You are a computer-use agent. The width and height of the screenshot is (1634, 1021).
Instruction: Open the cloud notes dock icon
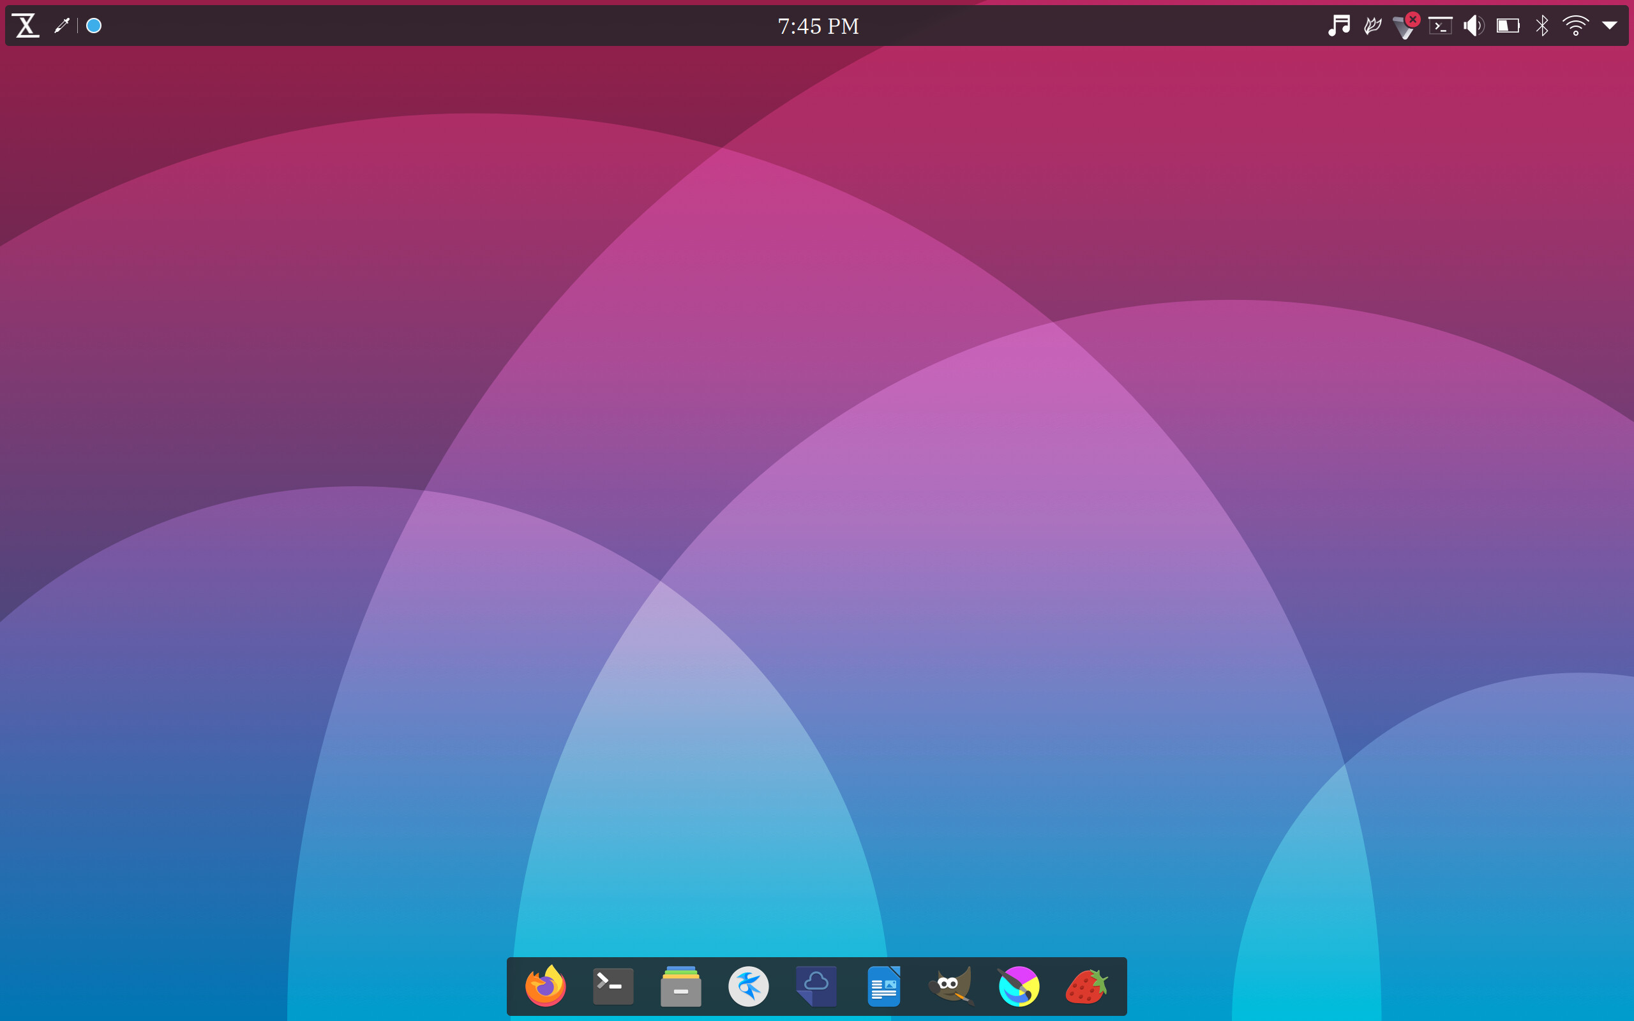coord(816,986)
